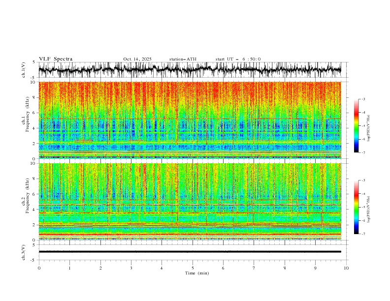
Task: Click time axis tick label '0'
Action: 39,268
